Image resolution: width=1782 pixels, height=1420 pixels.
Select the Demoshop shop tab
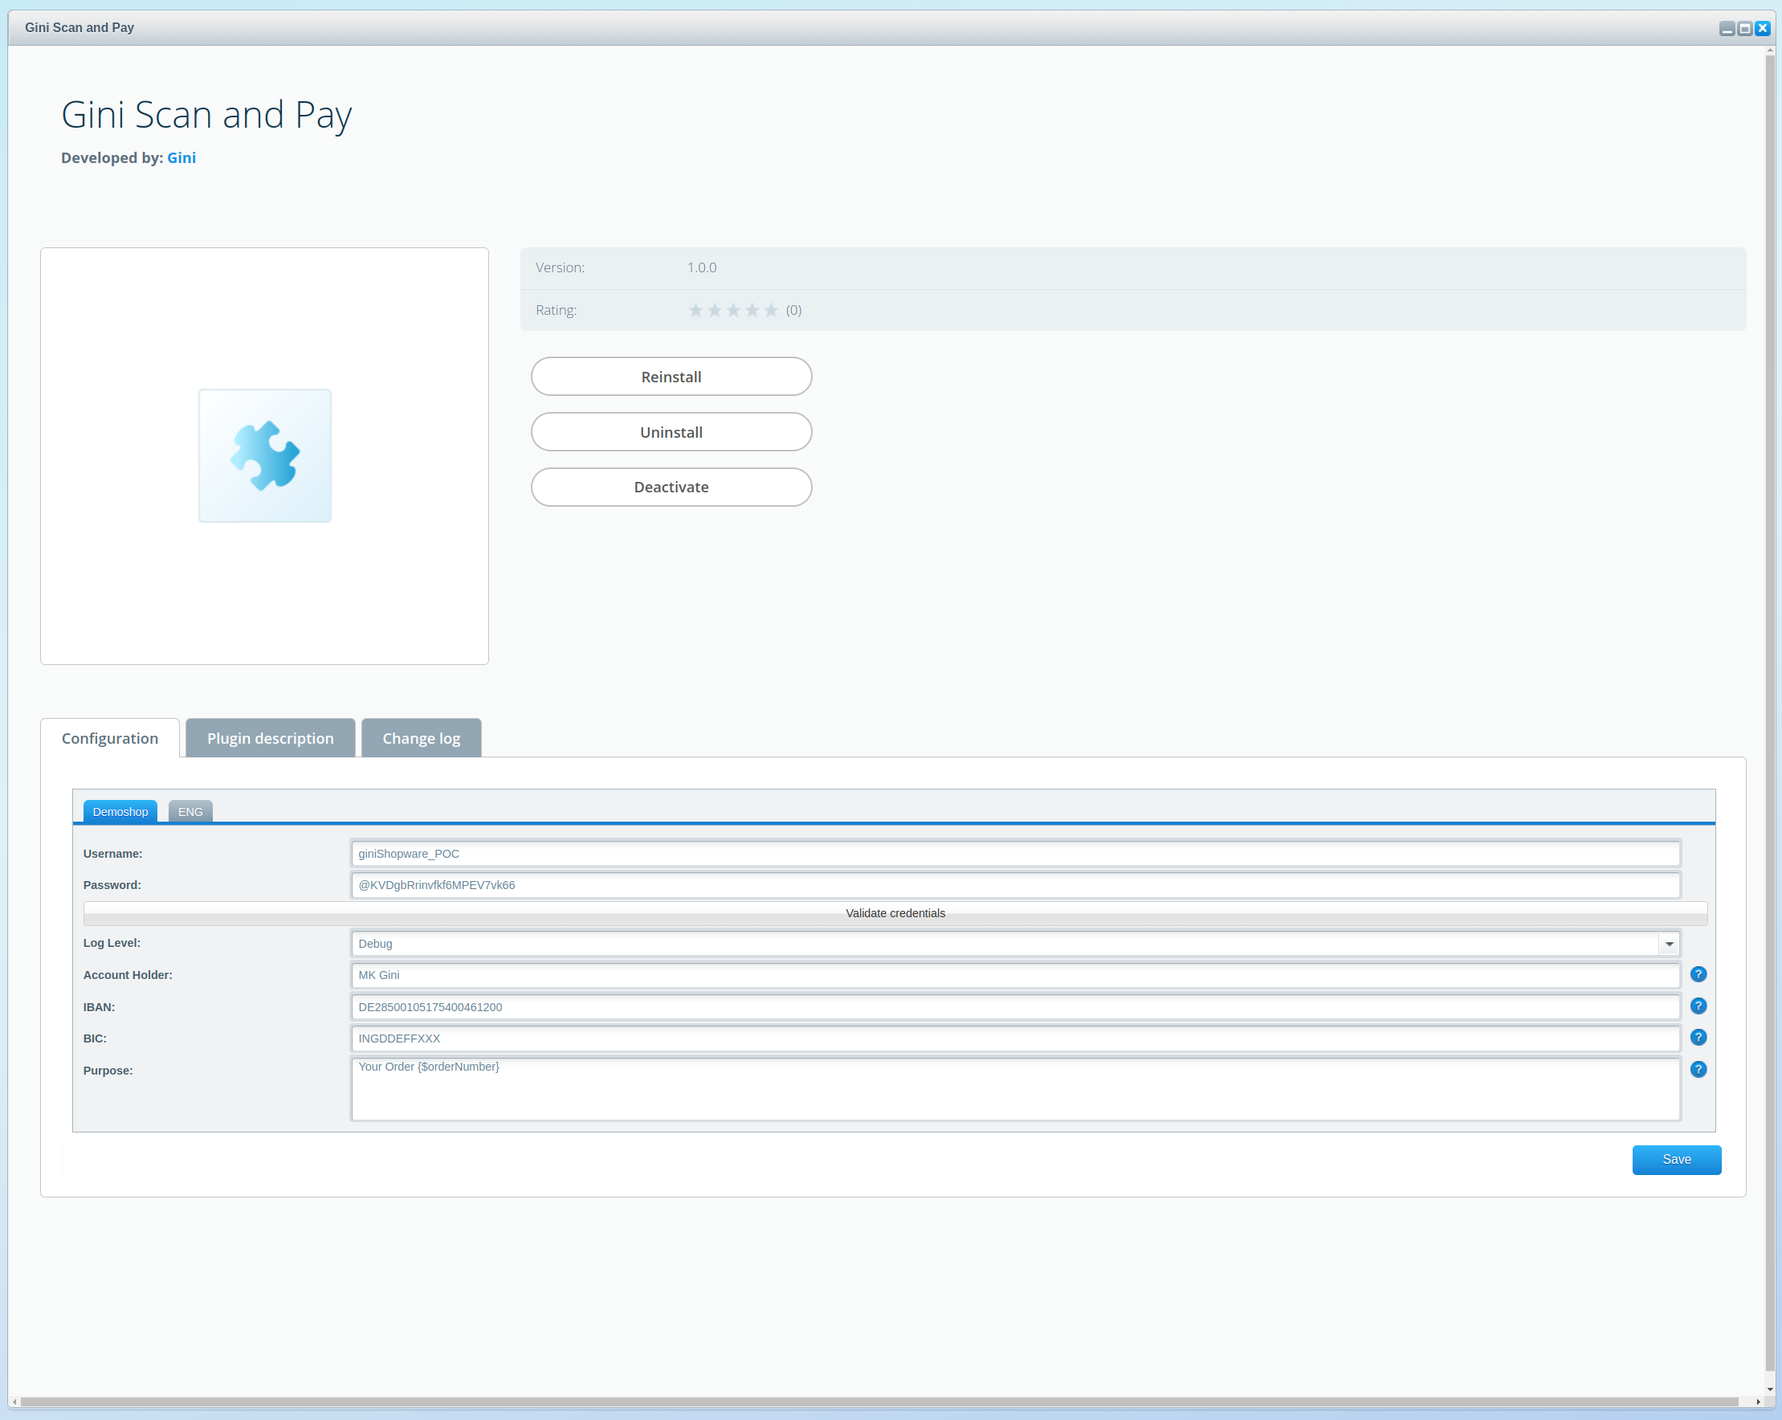(x=120, y=812)
